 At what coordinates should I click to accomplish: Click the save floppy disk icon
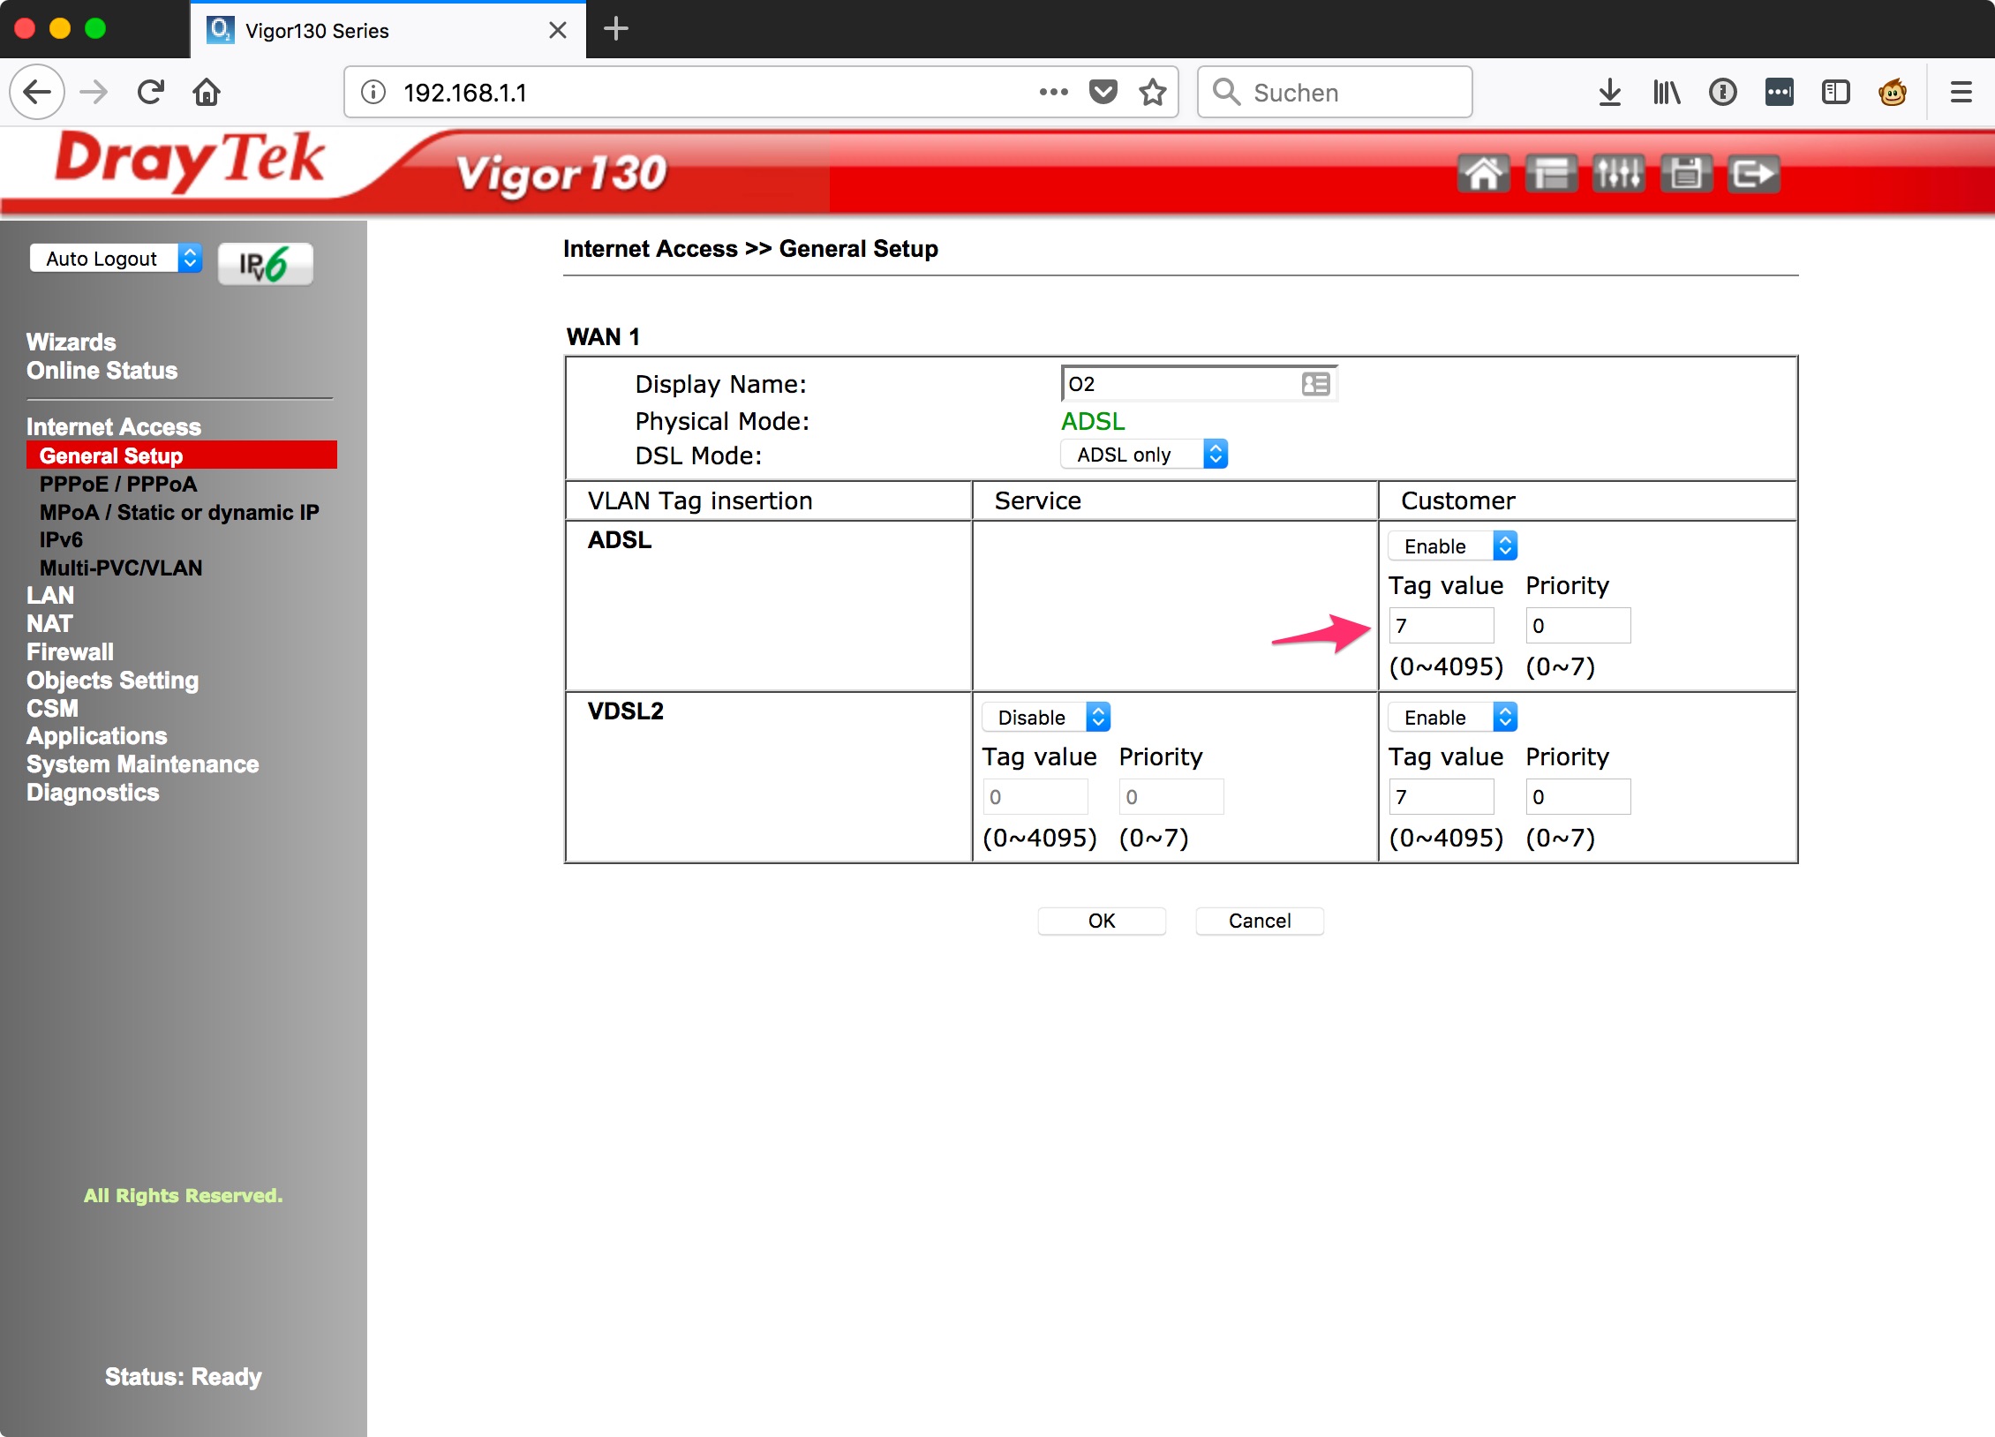(x=1686, y=173)
